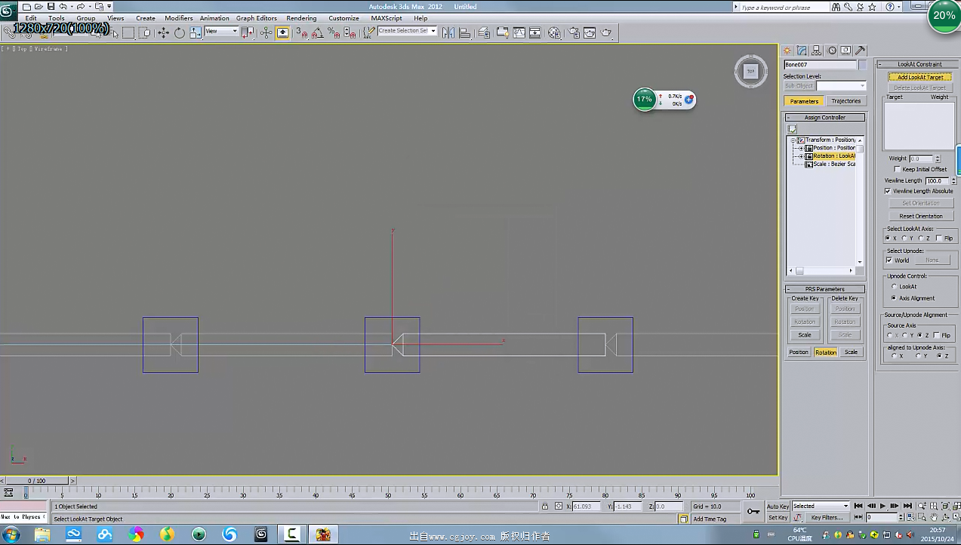Enable Flip under Source Axis
The image size is (961, 545).
tap(937, 335)
